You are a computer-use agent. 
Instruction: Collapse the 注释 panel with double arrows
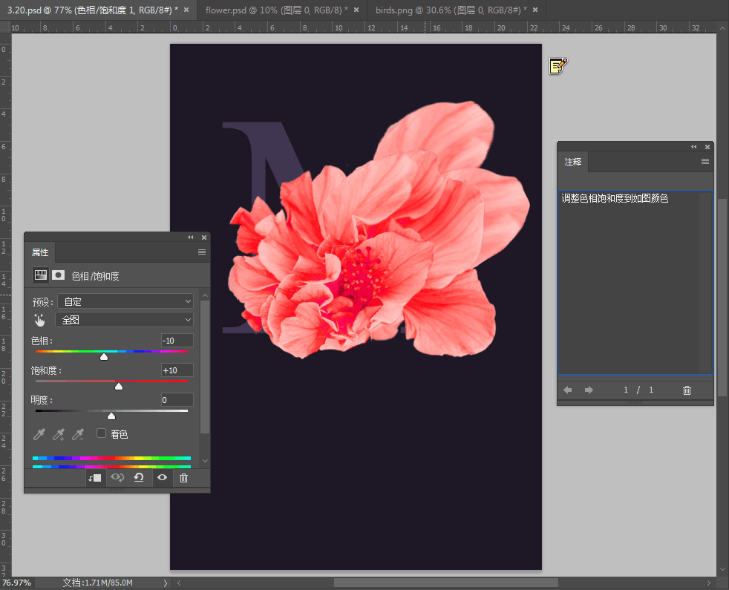[694, 147]
